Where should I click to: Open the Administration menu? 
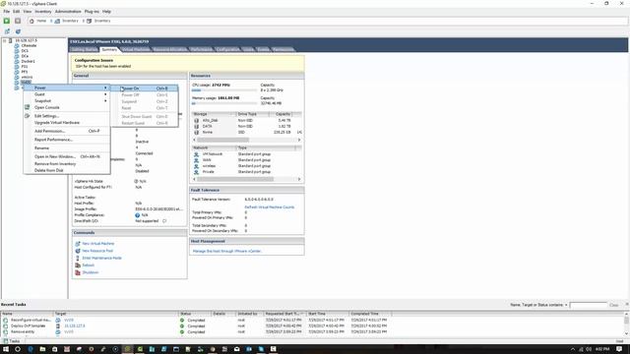[x=68, y=12]
